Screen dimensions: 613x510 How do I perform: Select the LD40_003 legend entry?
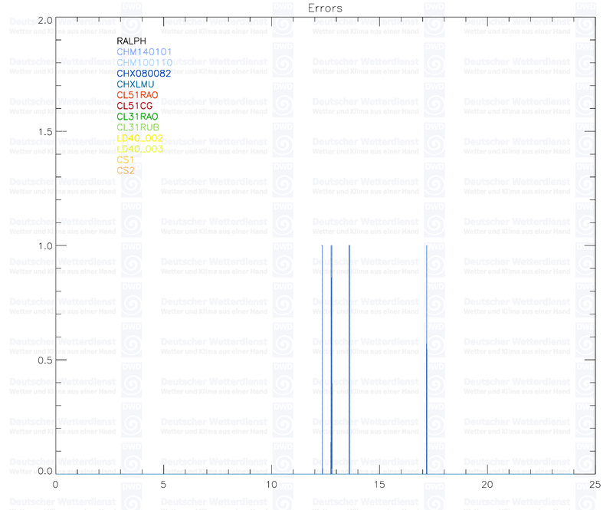(139, 149)
